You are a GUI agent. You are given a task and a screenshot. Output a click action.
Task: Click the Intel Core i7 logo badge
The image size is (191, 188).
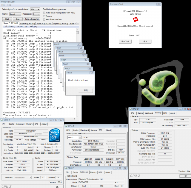click(x=54, y=135)
